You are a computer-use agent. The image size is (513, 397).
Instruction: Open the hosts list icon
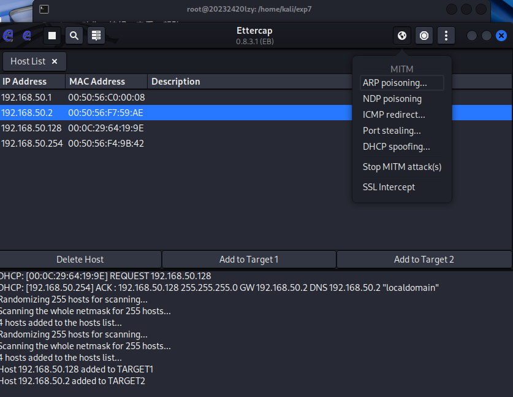pyautogui.click(x=96, y=36)
